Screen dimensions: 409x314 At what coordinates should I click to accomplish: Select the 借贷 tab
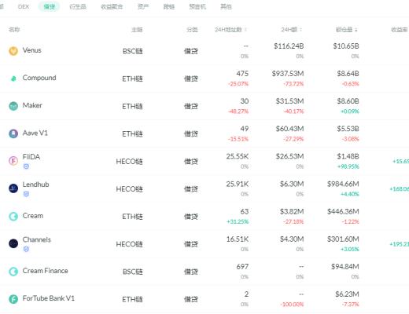coord(50,6)
